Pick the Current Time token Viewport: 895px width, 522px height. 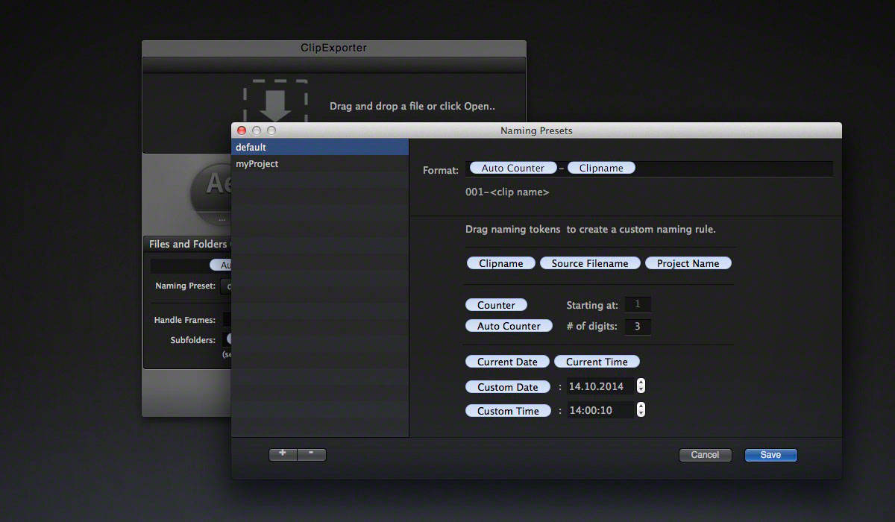point(597,362)
